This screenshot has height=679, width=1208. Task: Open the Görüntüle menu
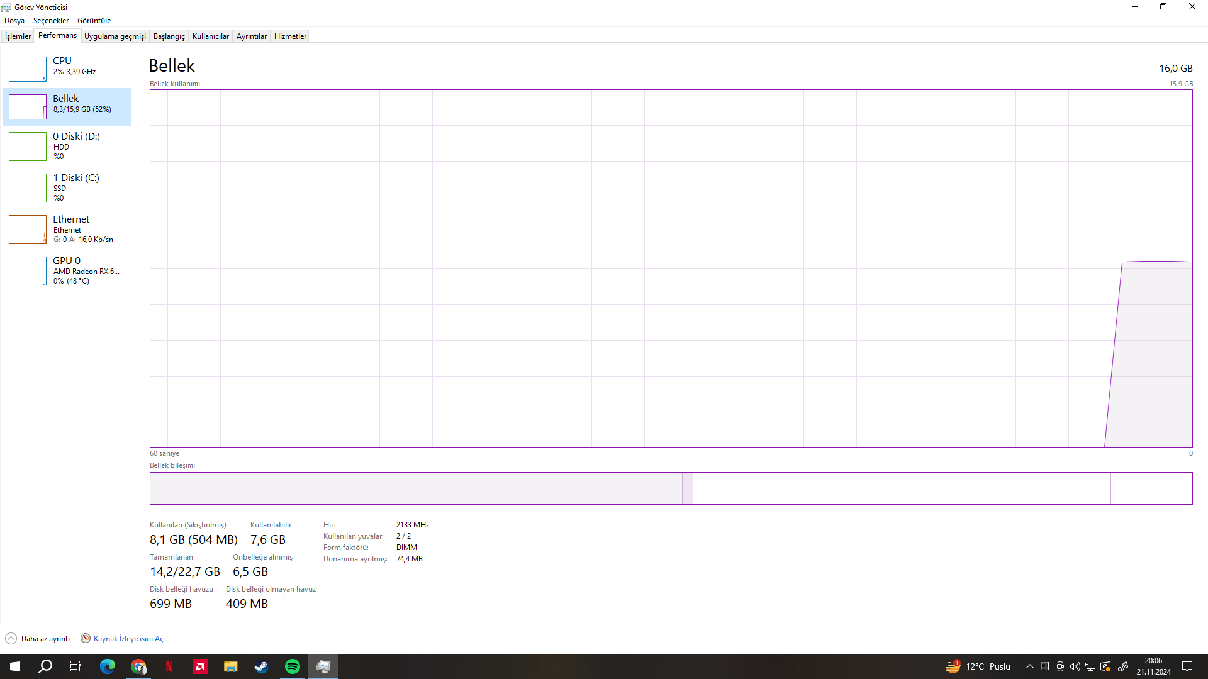point(94,21)
